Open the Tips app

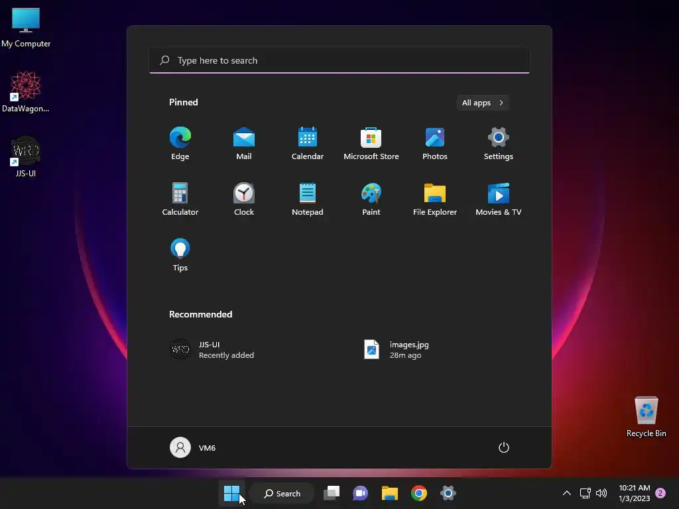point(180,255)
